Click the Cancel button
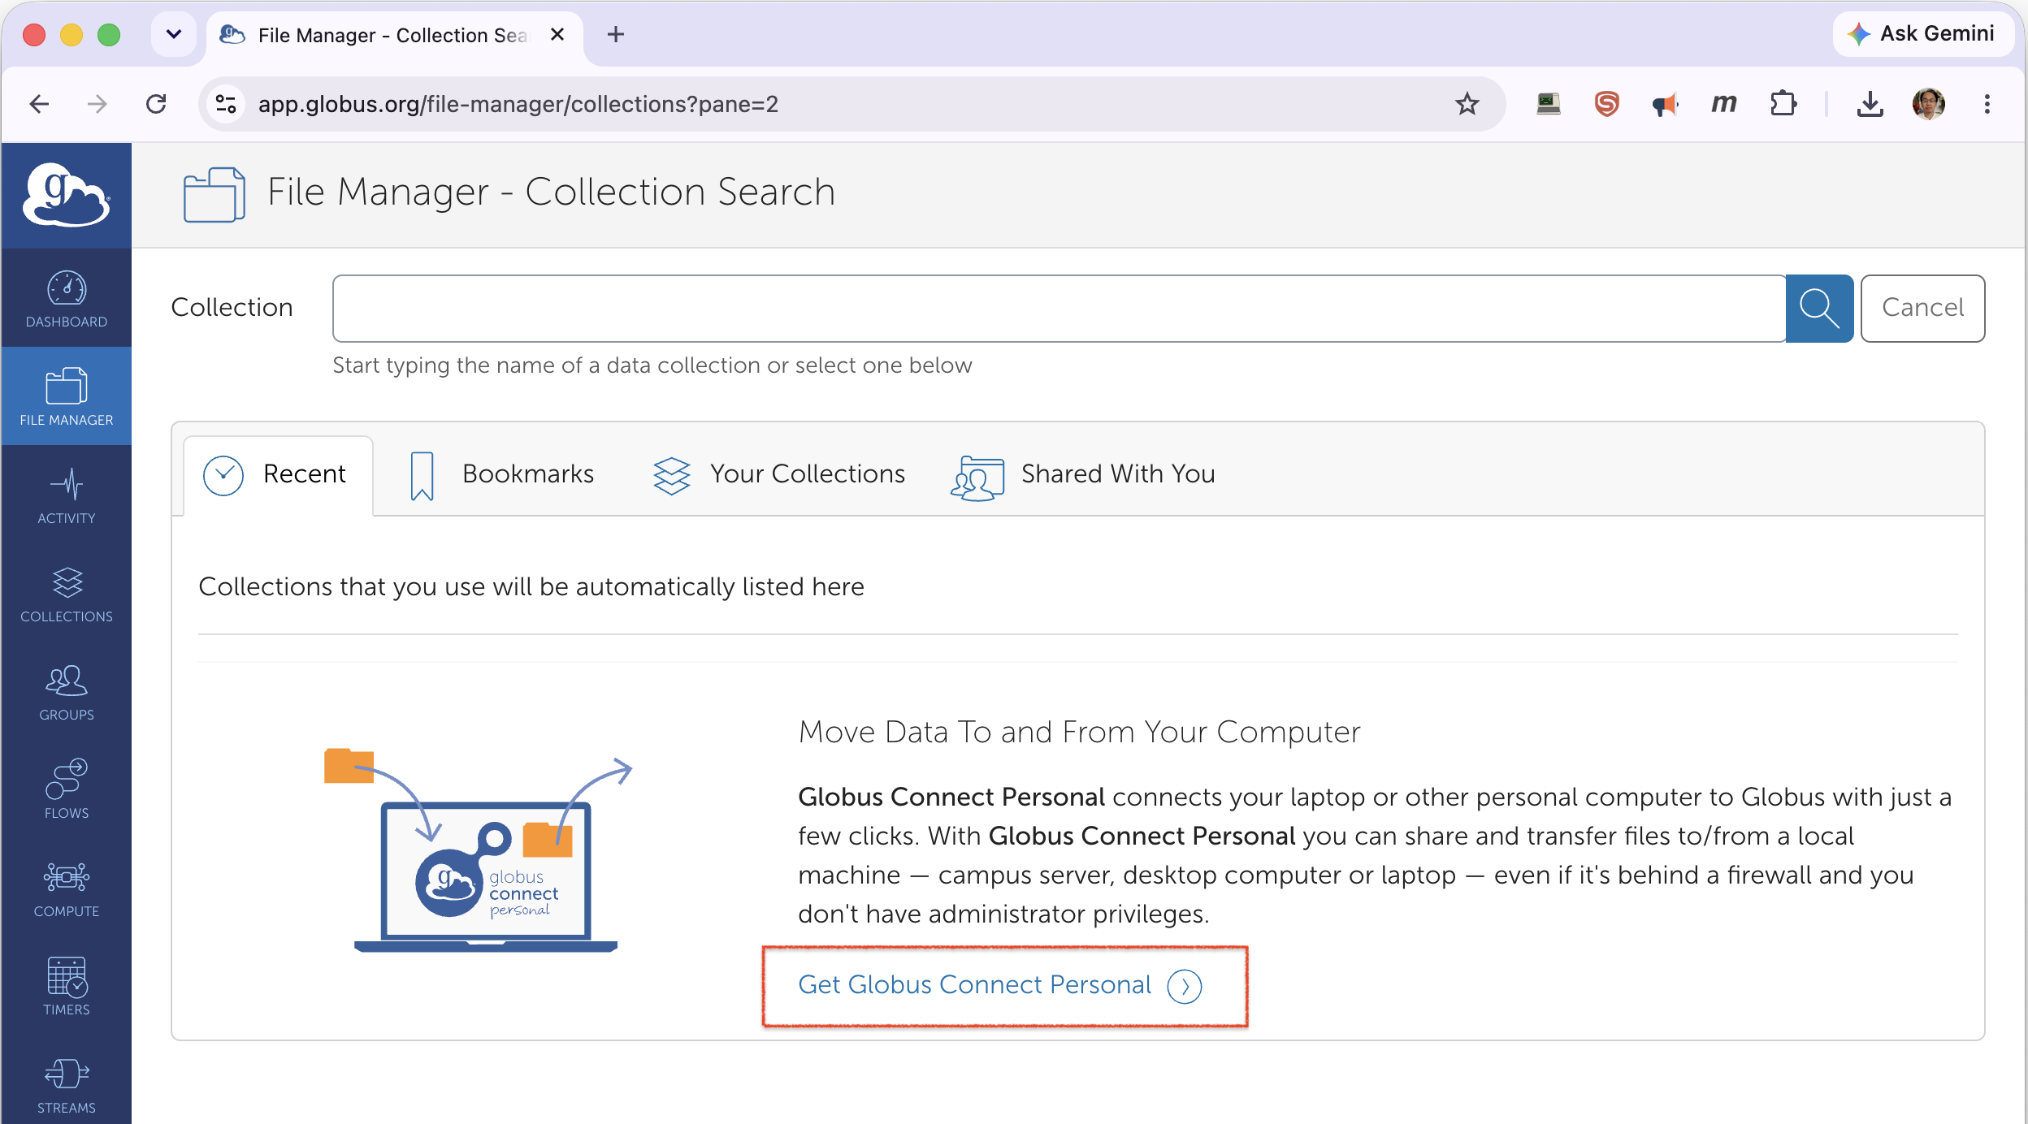The width and height of the screenshot is (2028, 1124). click(1922, 309)
